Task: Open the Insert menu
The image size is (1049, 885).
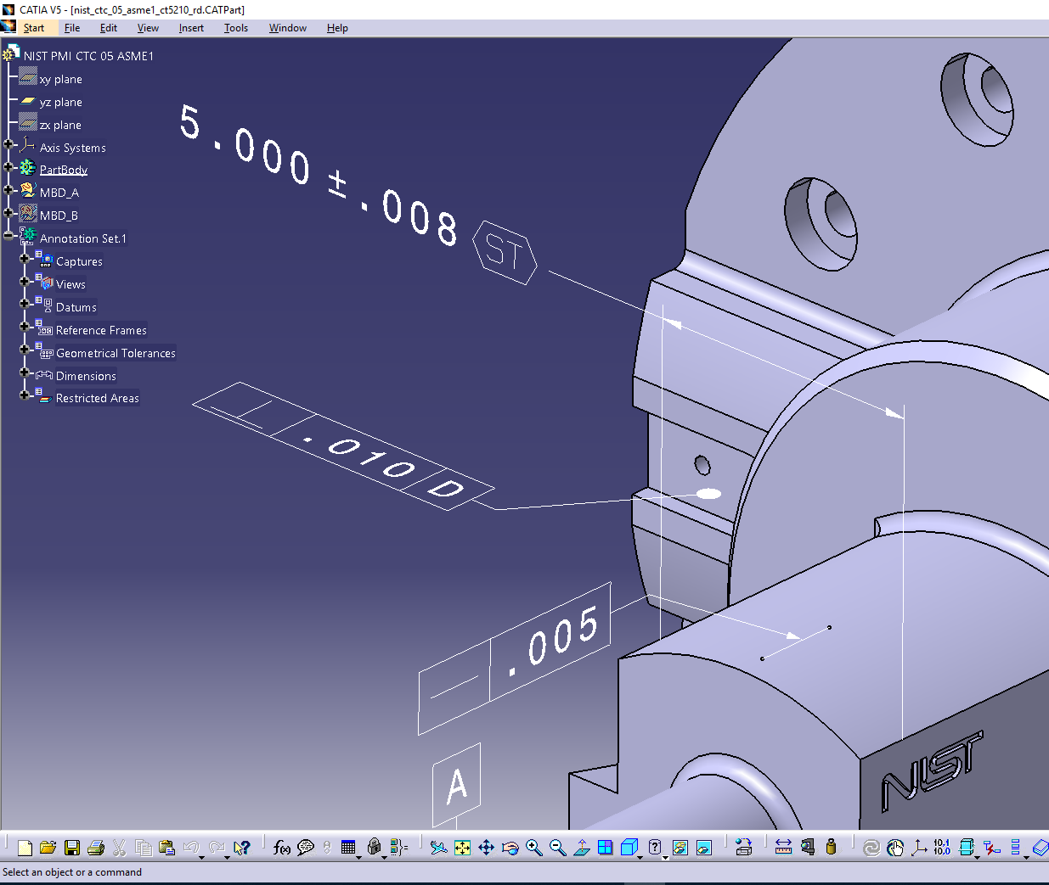Action: click(191, 28)
